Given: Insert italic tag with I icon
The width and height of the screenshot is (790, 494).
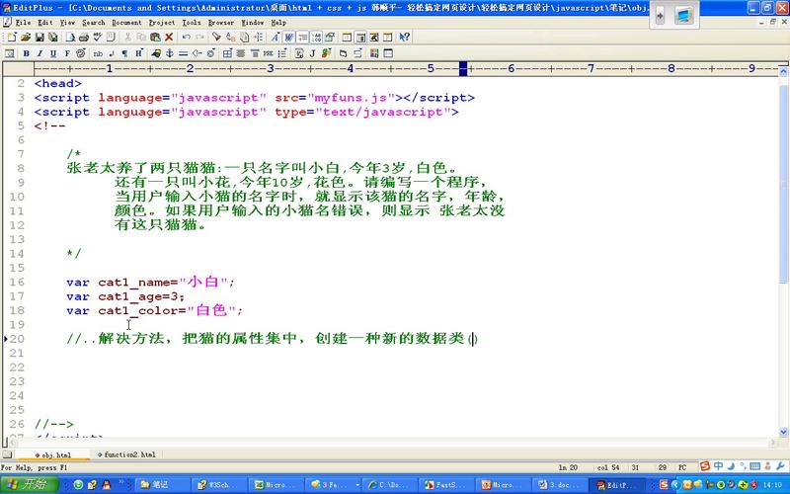Looking at the screenshot, I should pyautogui.click(x=39, y=53).
